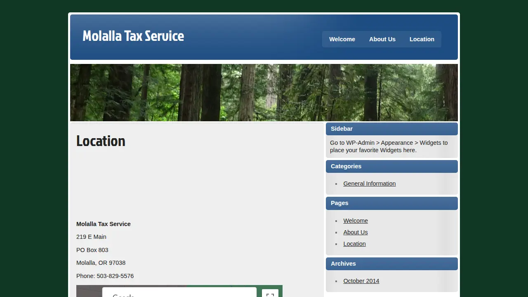The width and height of the screenshot is (528, 297).
Task: Open the General Information category link
Action: tap(370, 184)
